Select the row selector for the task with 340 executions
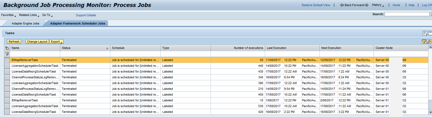Viewport: 432px width, 117px height. pyautogui.click(x=7, y=77)
